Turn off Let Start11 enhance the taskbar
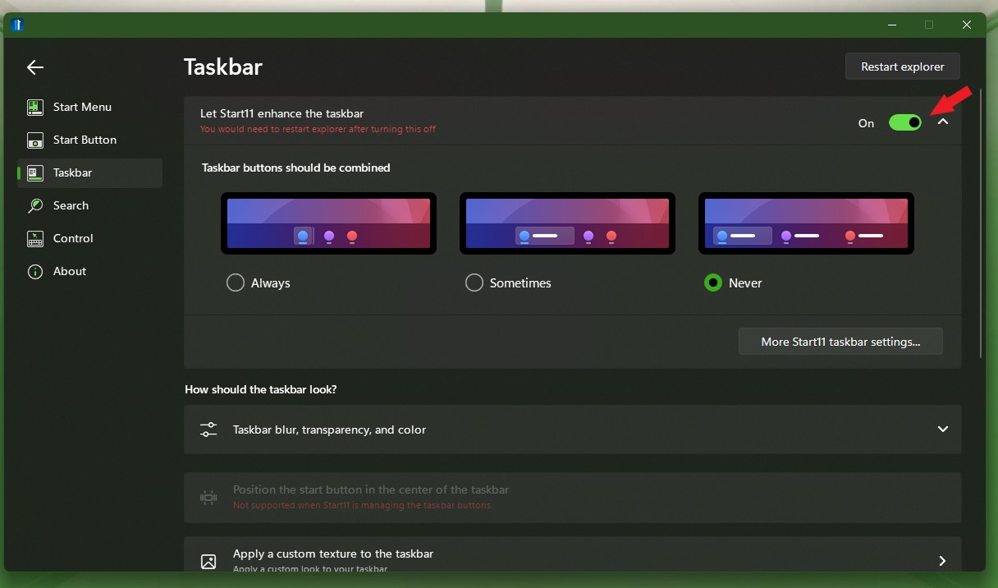The image size is (998, 588). coord(904,122)
